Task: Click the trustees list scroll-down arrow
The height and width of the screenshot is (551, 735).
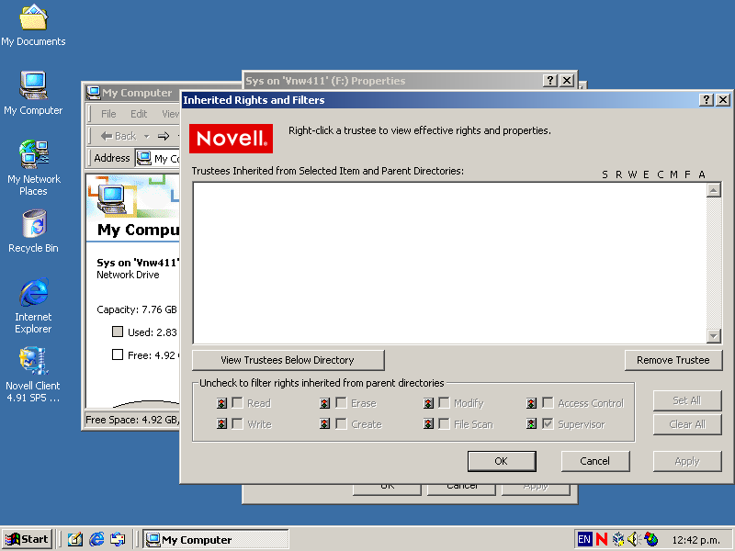Action: pos(714,335)
